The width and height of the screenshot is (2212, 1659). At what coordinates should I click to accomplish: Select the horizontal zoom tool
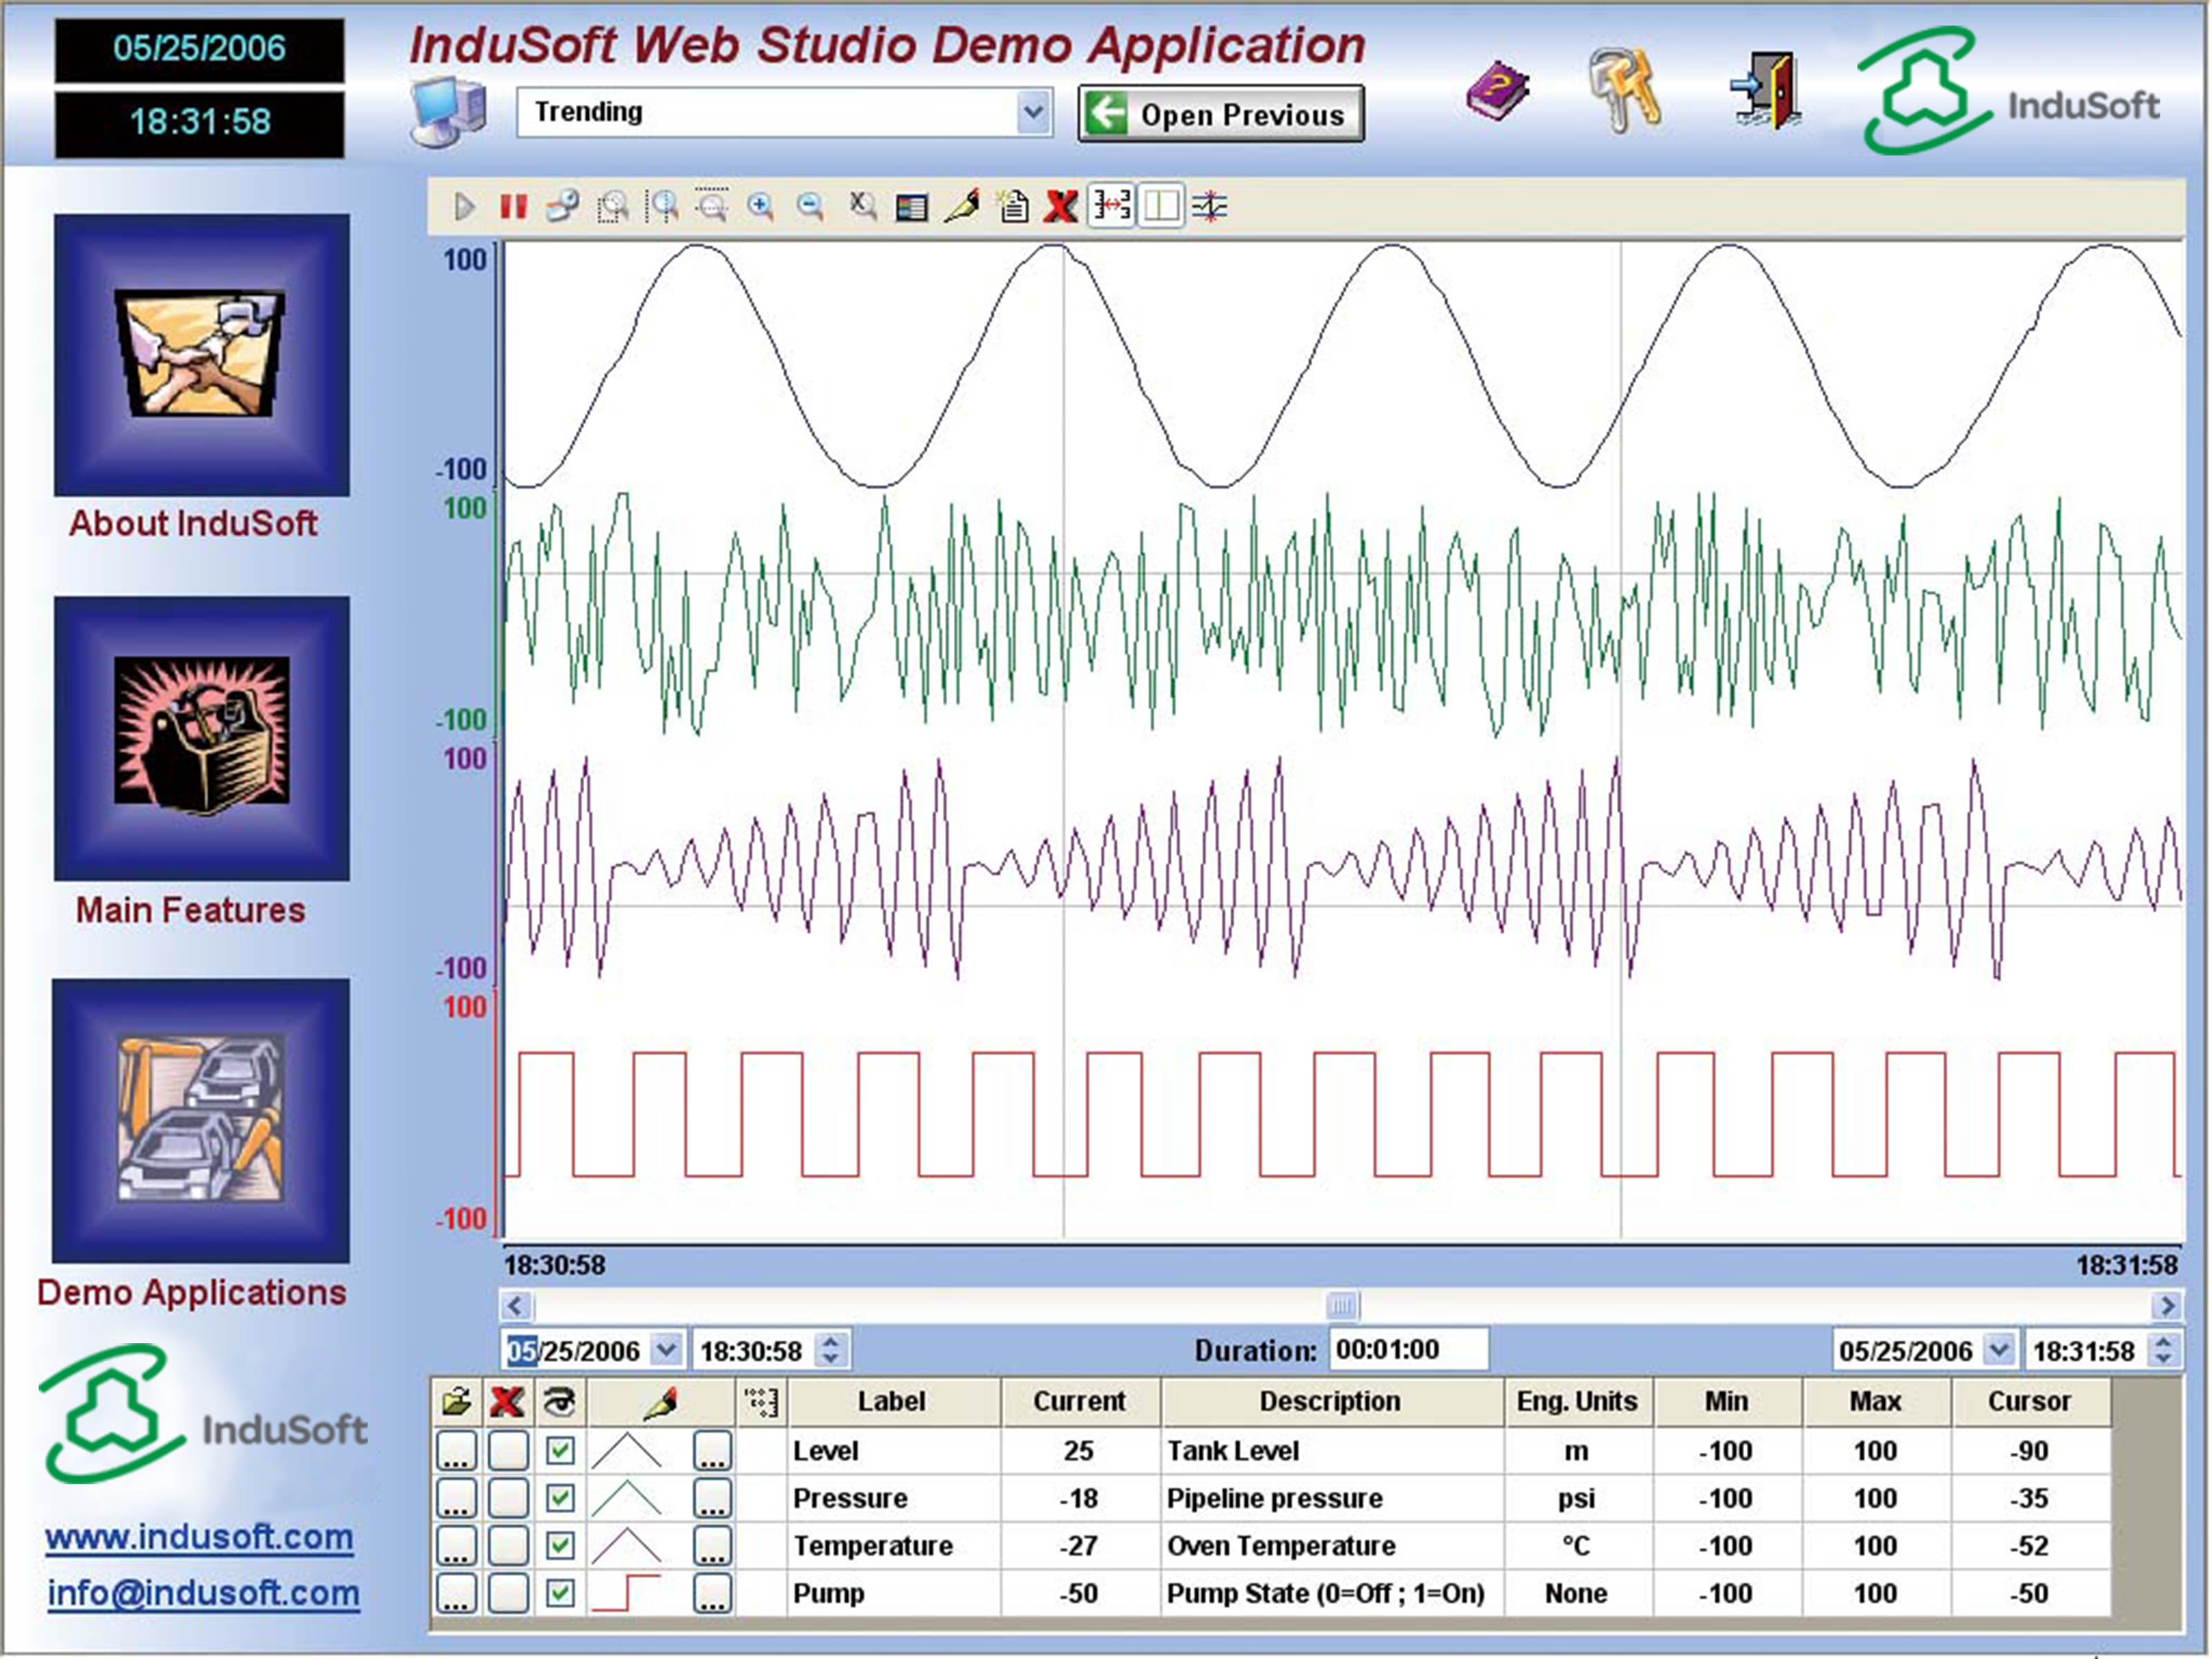click(662, 207)
